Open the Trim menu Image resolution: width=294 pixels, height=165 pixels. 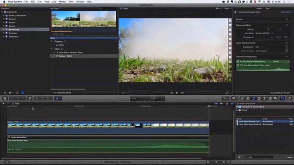(x=40, y=2)
